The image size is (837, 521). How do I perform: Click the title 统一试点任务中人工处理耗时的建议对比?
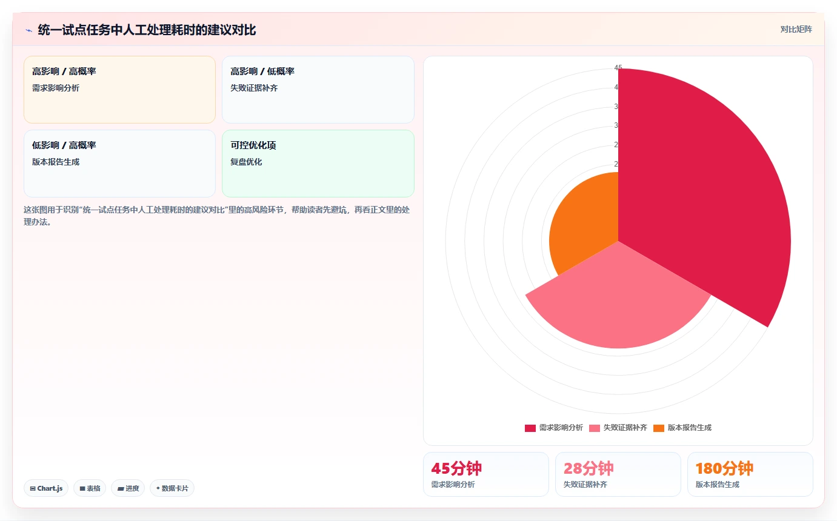(x=147, y=30)
